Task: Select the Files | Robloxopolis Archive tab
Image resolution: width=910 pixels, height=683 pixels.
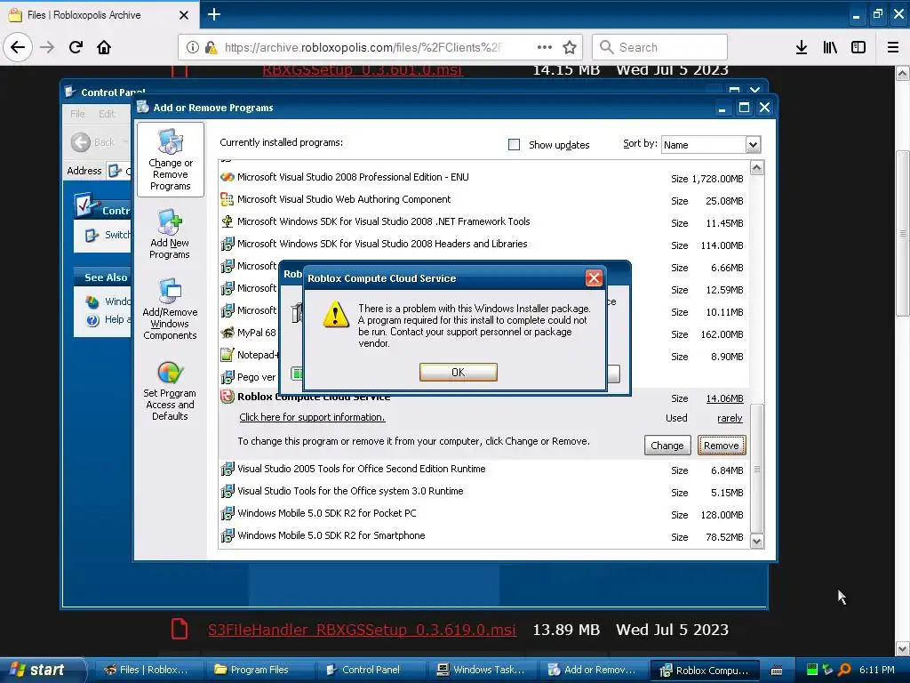Action: (x=99, y=14)
